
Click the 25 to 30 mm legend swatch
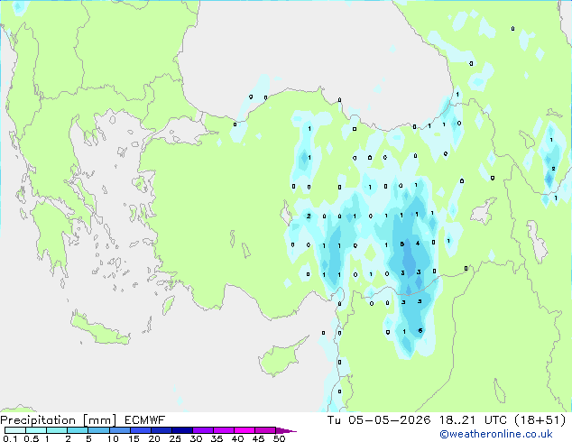click(181, 430)
